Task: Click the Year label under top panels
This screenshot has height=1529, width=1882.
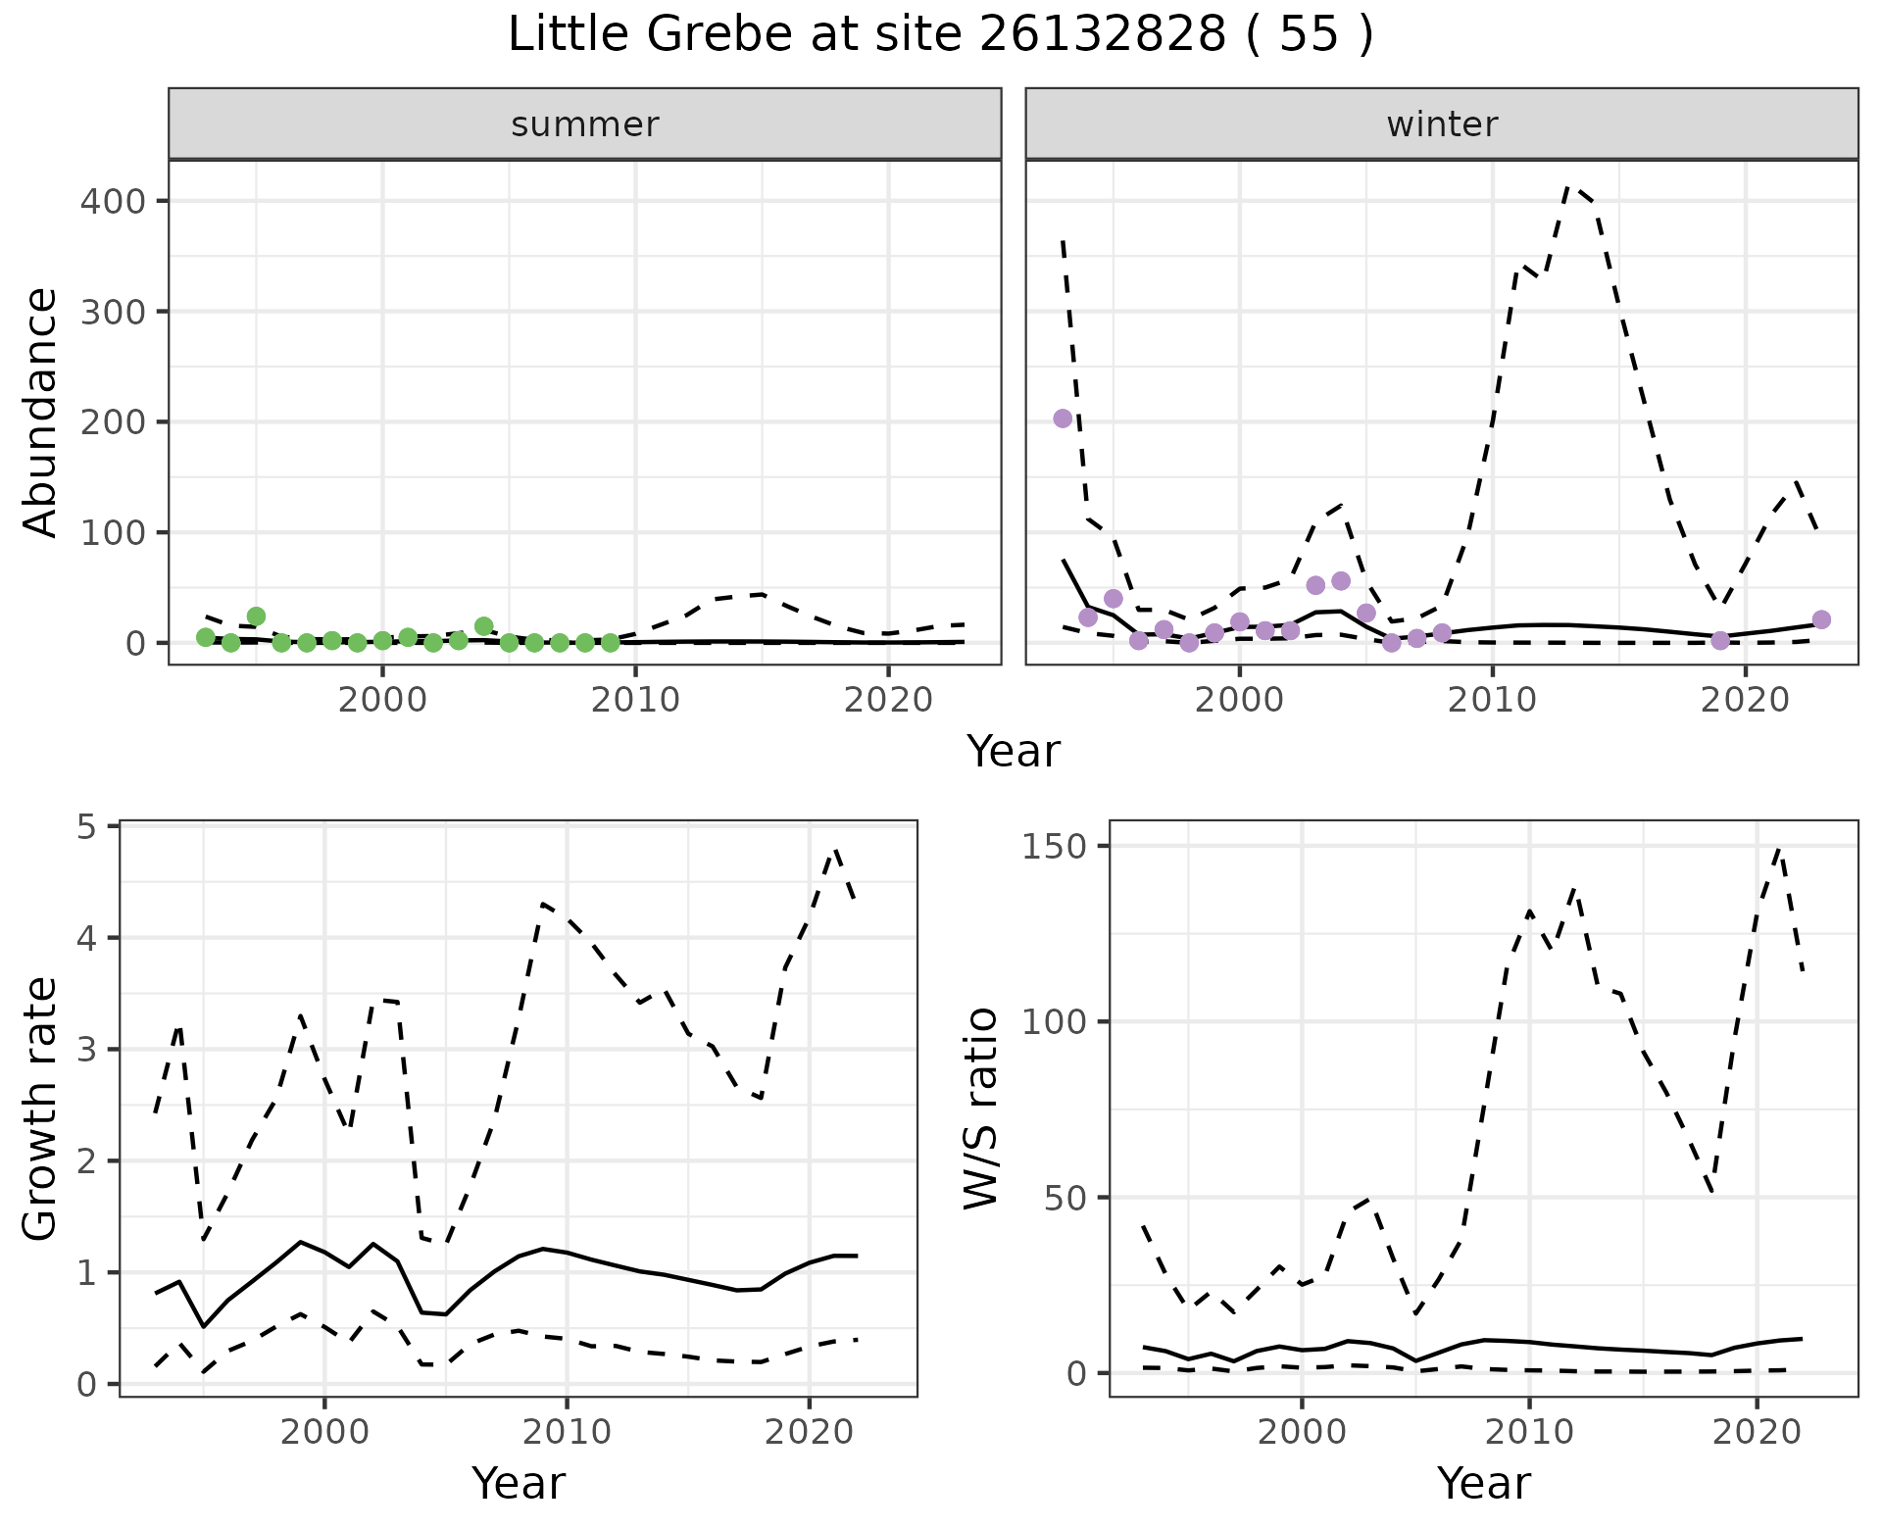Action: (x=1013, y=752)
